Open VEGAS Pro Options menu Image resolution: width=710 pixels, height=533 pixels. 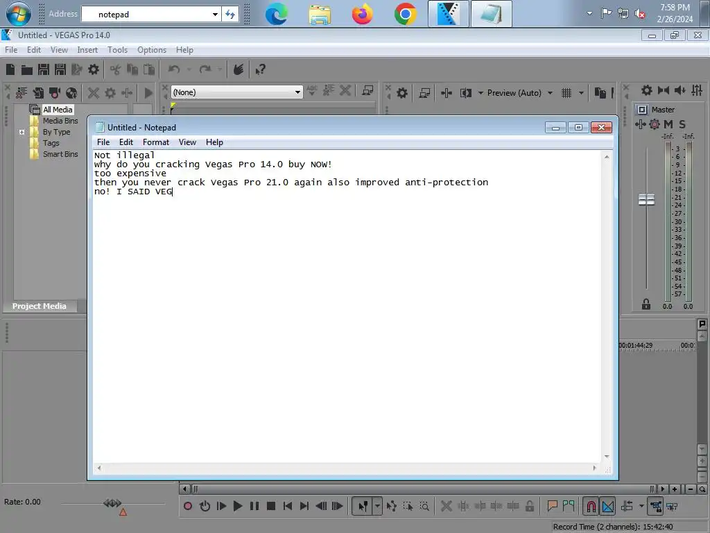click(x=152, y=50)
